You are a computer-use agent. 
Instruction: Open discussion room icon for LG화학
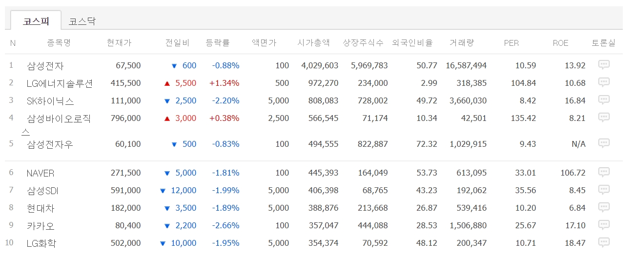click(x=604, y=242)
